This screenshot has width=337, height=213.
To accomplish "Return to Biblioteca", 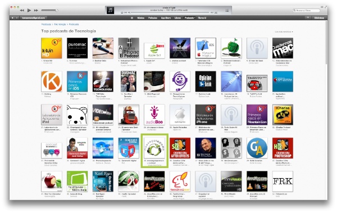I will click(319, 18).
